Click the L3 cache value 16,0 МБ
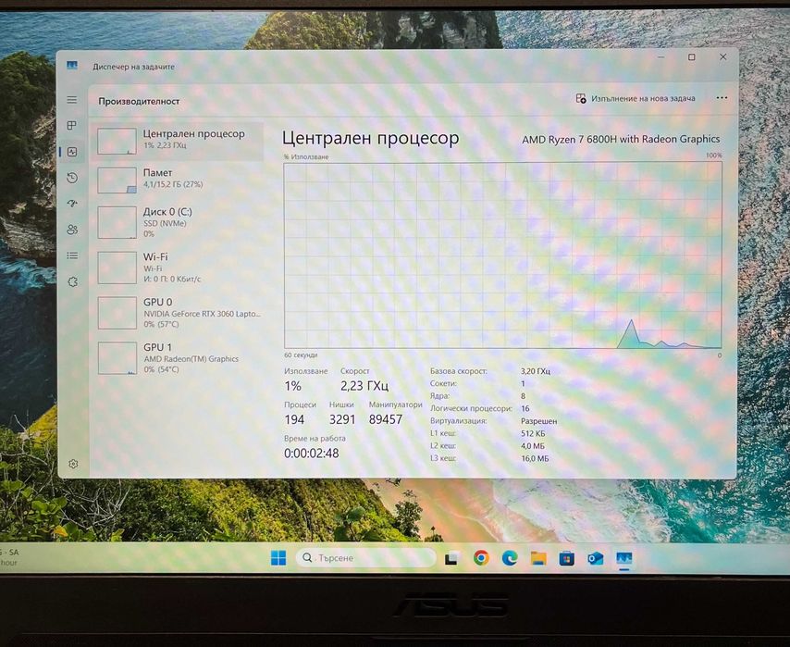 [535, 458]
